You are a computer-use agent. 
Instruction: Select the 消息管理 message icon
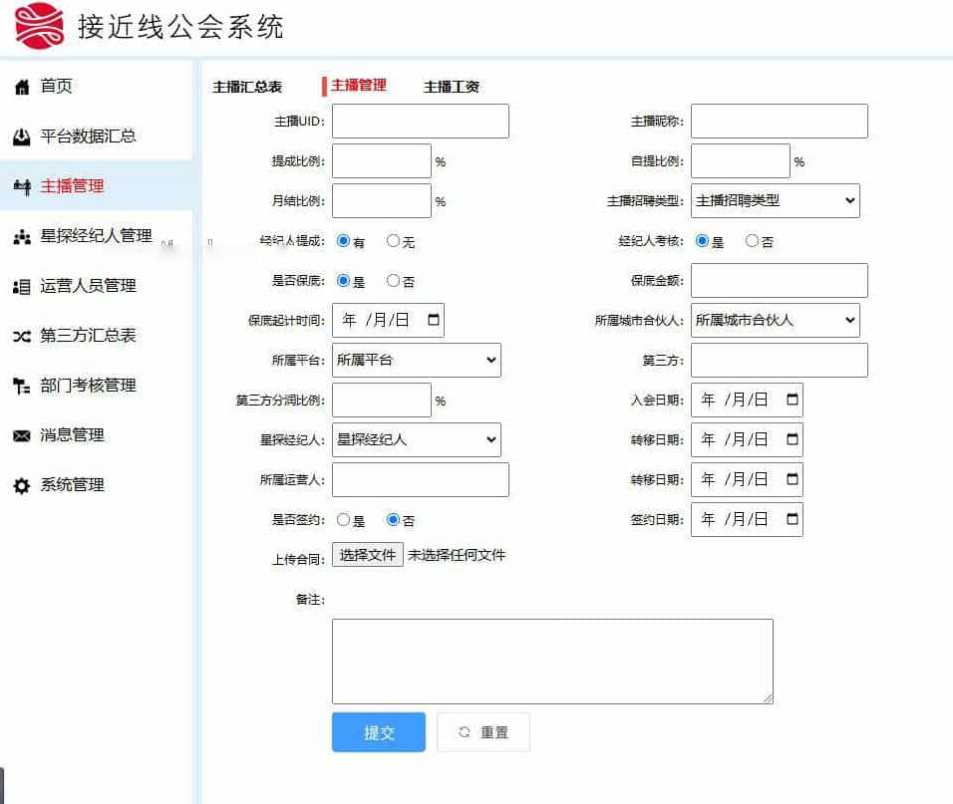(23, 435)
